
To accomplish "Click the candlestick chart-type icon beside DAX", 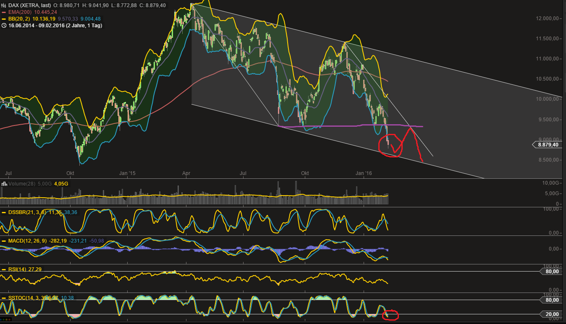I will (4, 5).
